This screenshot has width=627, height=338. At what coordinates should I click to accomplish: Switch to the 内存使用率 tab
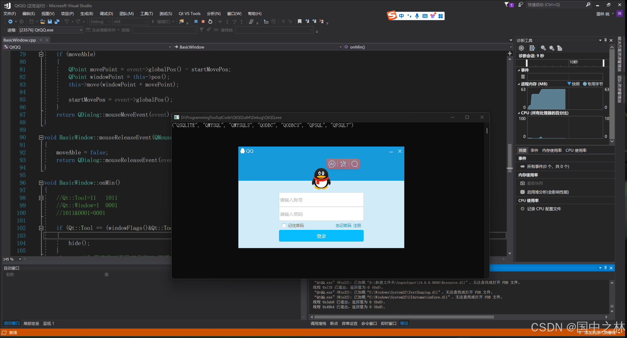point(552,150)
